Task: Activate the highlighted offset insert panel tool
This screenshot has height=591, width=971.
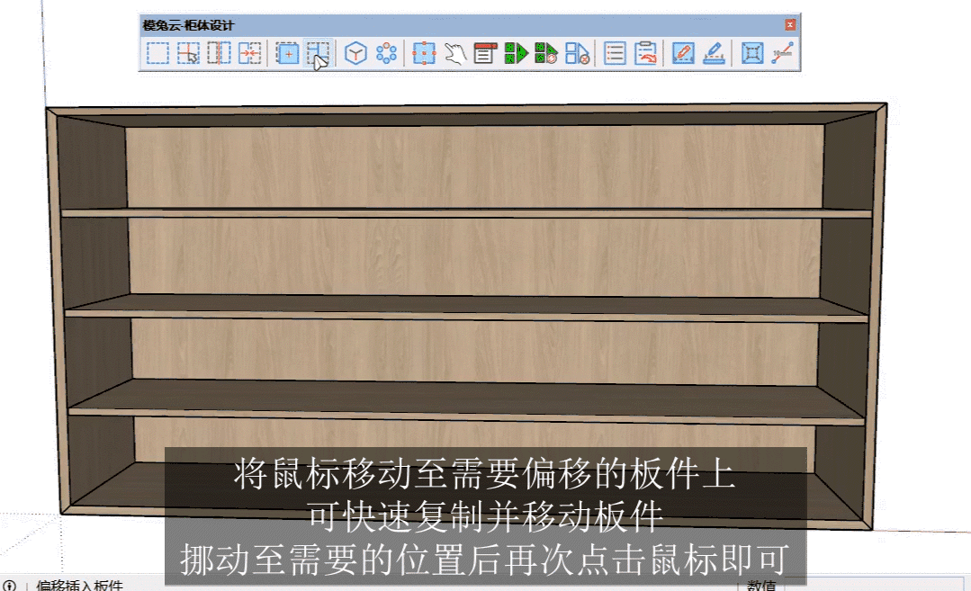Action: (x=318, y=54)
